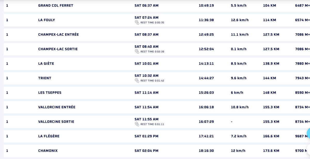Viewport: 310px width, 159px height.
Task: Click the SAT 02:04 PM arrival time
Action: [146, 151]
